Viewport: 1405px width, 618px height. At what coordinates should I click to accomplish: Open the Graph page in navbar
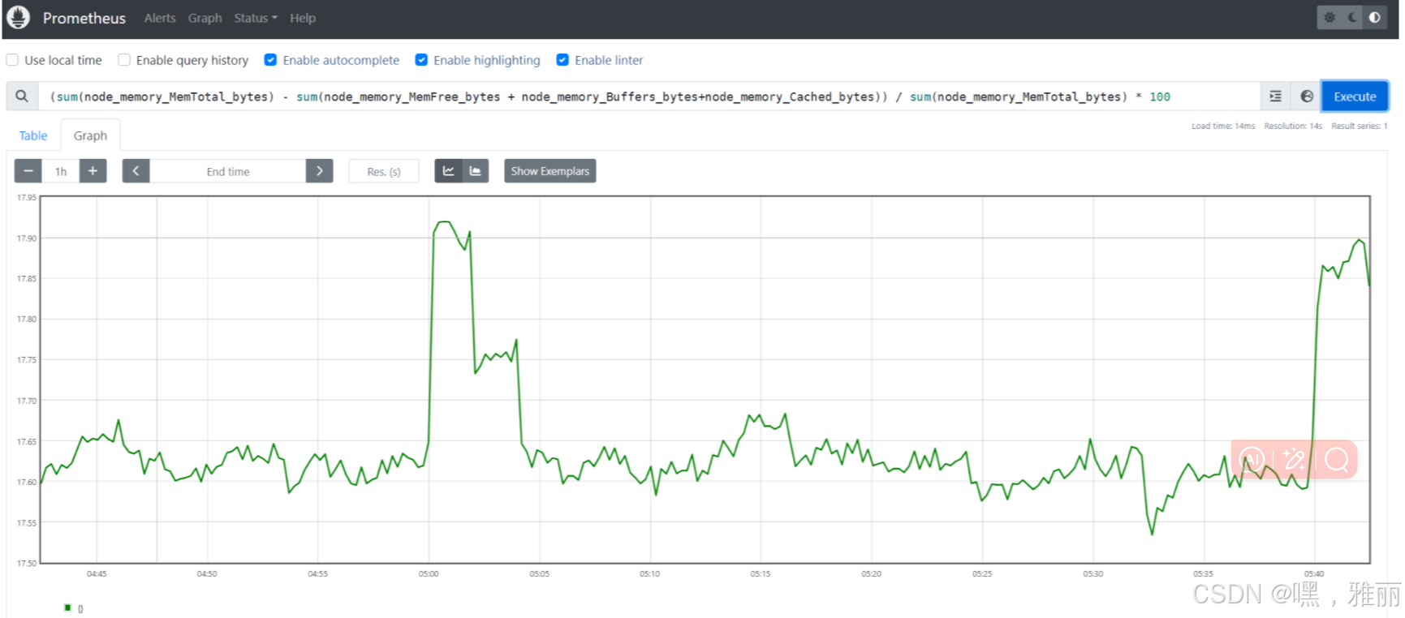(x=205, y=18)
